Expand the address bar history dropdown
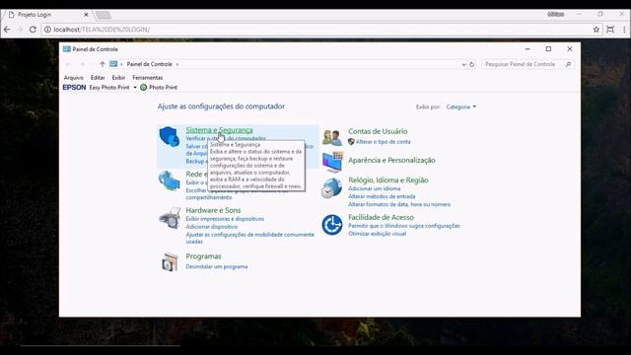Viewport: 631px width, 355px height. tap(463, 64)
